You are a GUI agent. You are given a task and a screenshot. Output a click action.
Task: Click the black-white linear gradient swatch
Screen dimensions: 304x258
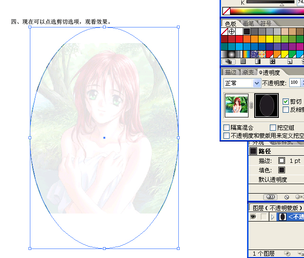(224, 54)
